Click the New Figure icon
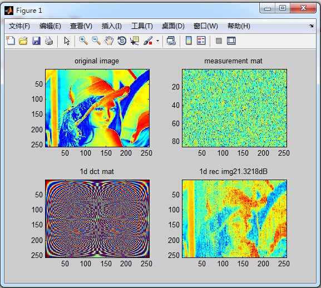Screen dimensions: 321x288 pyautogui.click(x=11, y=41)
